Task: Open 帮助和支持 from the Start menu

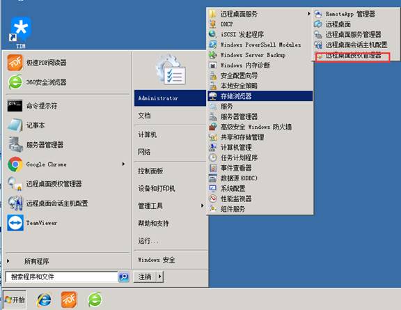Action: (x=170, y=223)
